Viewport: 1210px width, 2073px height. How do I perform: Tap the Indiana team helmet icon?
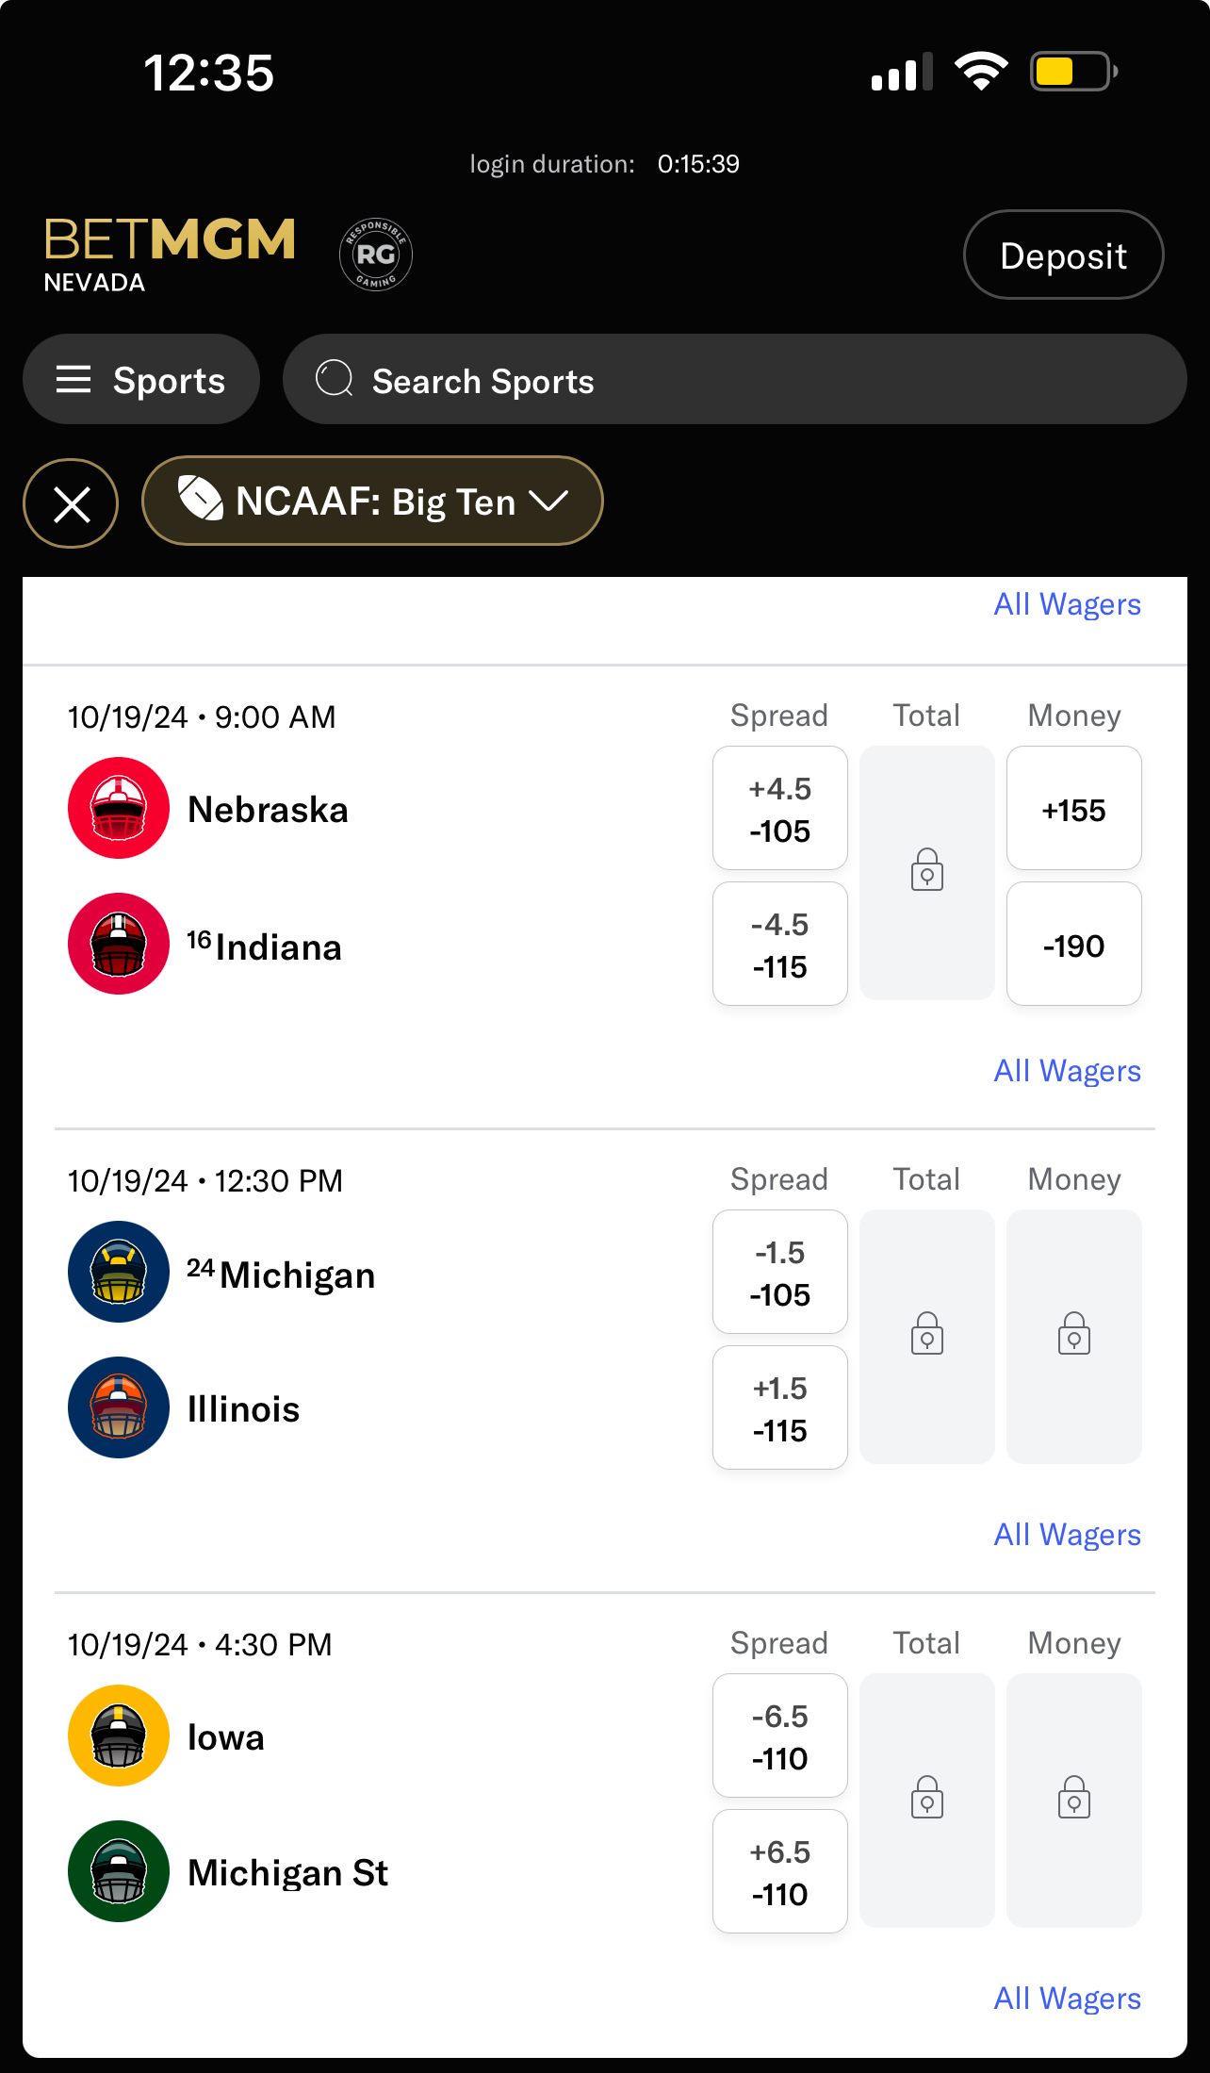(119, 944)
